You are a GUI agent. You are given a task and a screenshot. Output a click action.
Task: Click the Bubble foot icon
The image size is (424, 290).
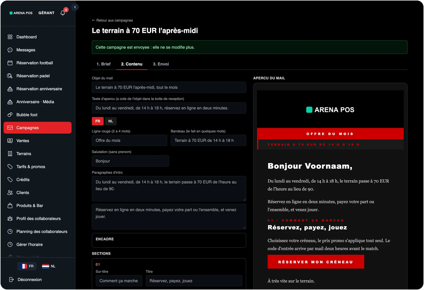tap(10, 115)
